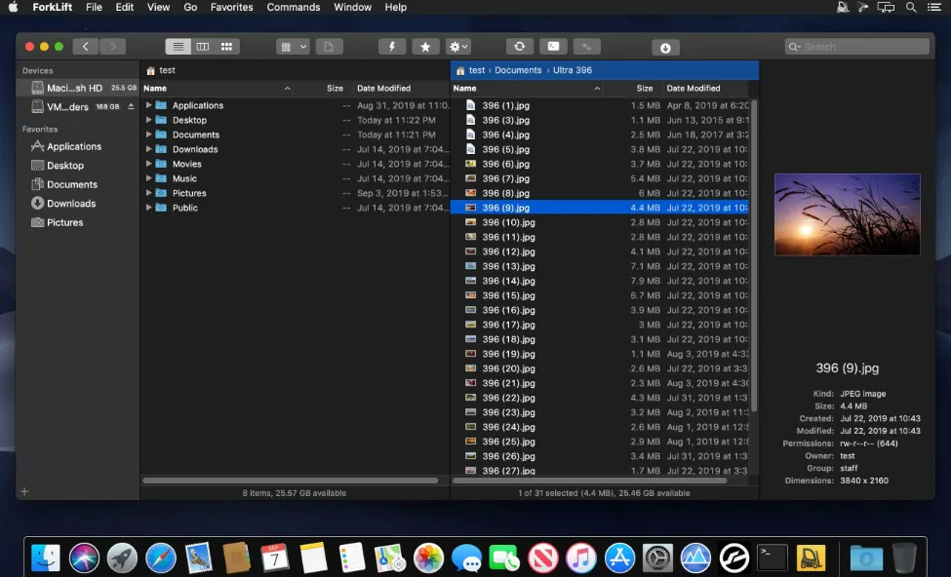Click Documents in right pane breadcrumb
This screenshot has width=951, height=577.
tap(518, 70)
